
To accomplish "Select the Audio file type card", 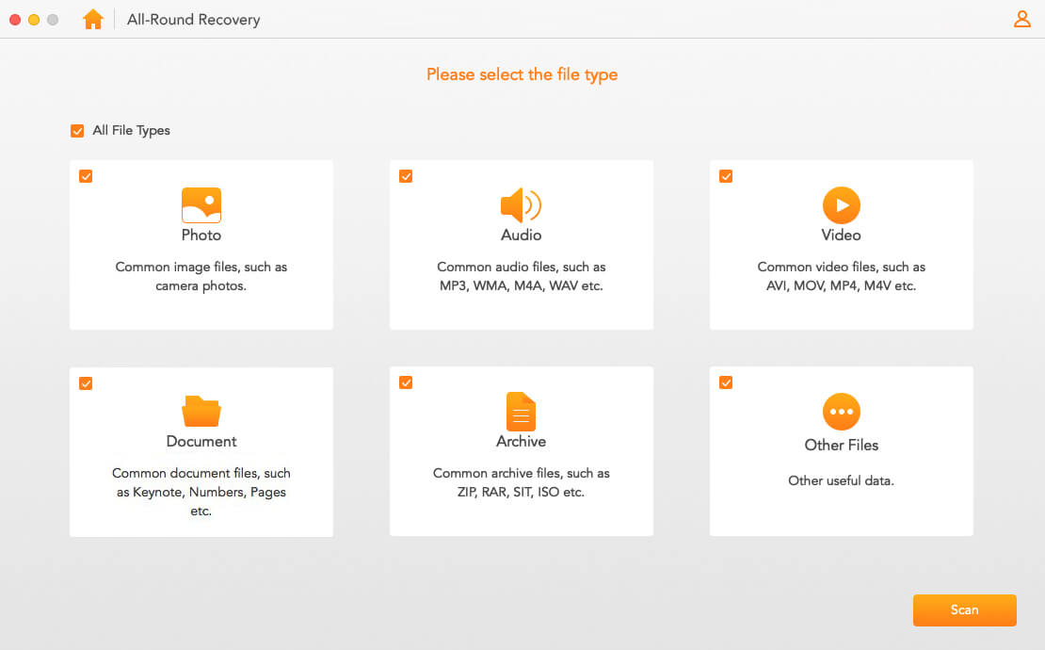I will click(521, 245).
